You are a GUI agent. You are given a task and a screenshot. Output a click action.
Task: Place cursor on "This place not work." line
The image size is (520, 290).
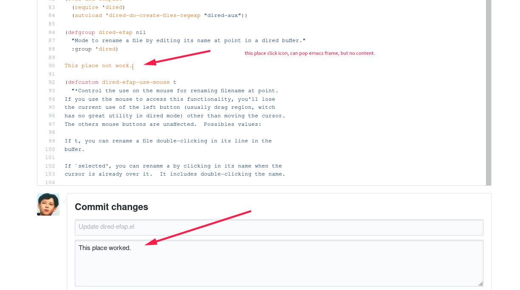coord(98,66)
